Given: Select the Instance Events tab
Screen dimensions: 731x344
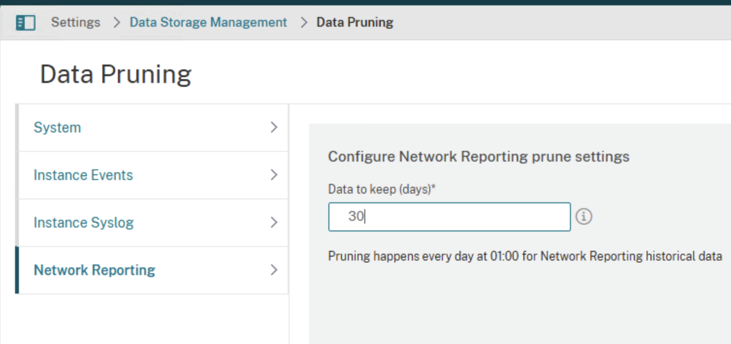Looking at the screenshot, I should pyautogui.click(x=83, y=175).
